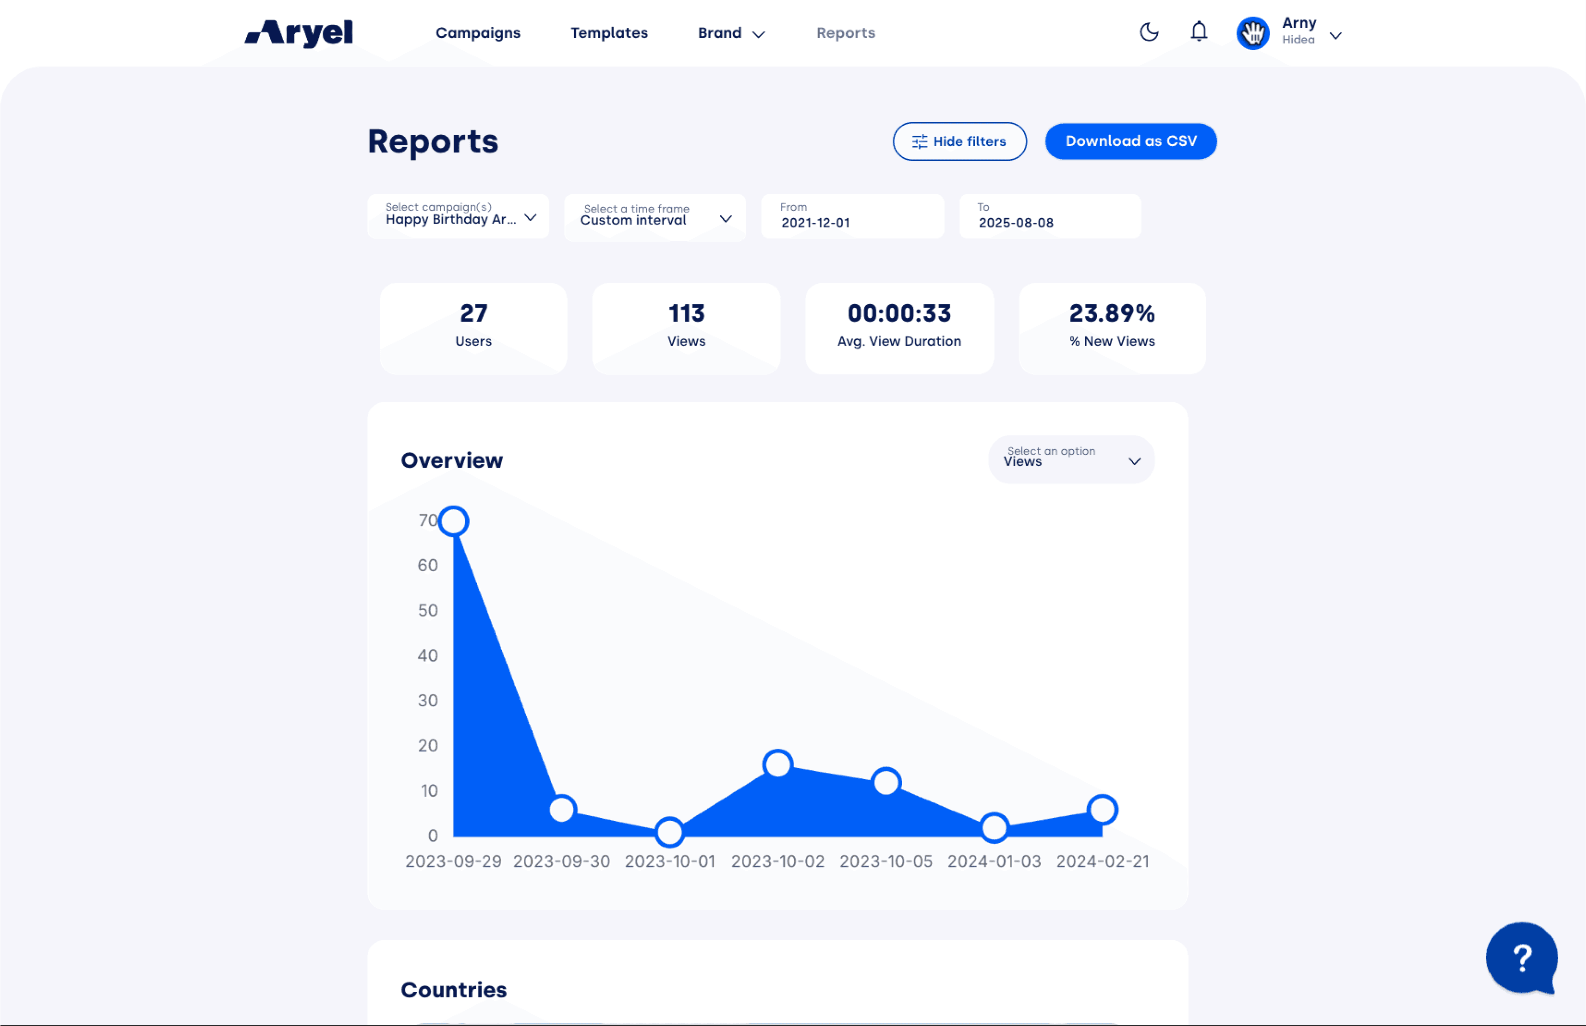
Task: Open the Select campaign(s) dropdown
Action: 458,217
